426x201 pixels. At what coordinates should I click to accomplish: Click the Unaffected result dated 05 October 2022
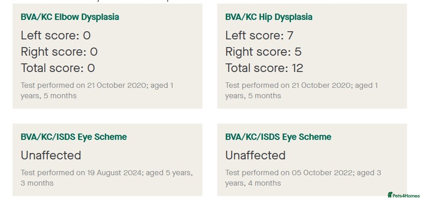[255, 156]
